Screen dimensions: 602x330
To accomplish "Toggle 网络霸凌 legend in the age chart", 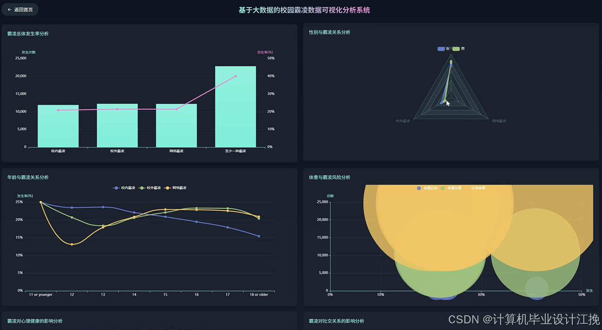I will tap(175, 188).
